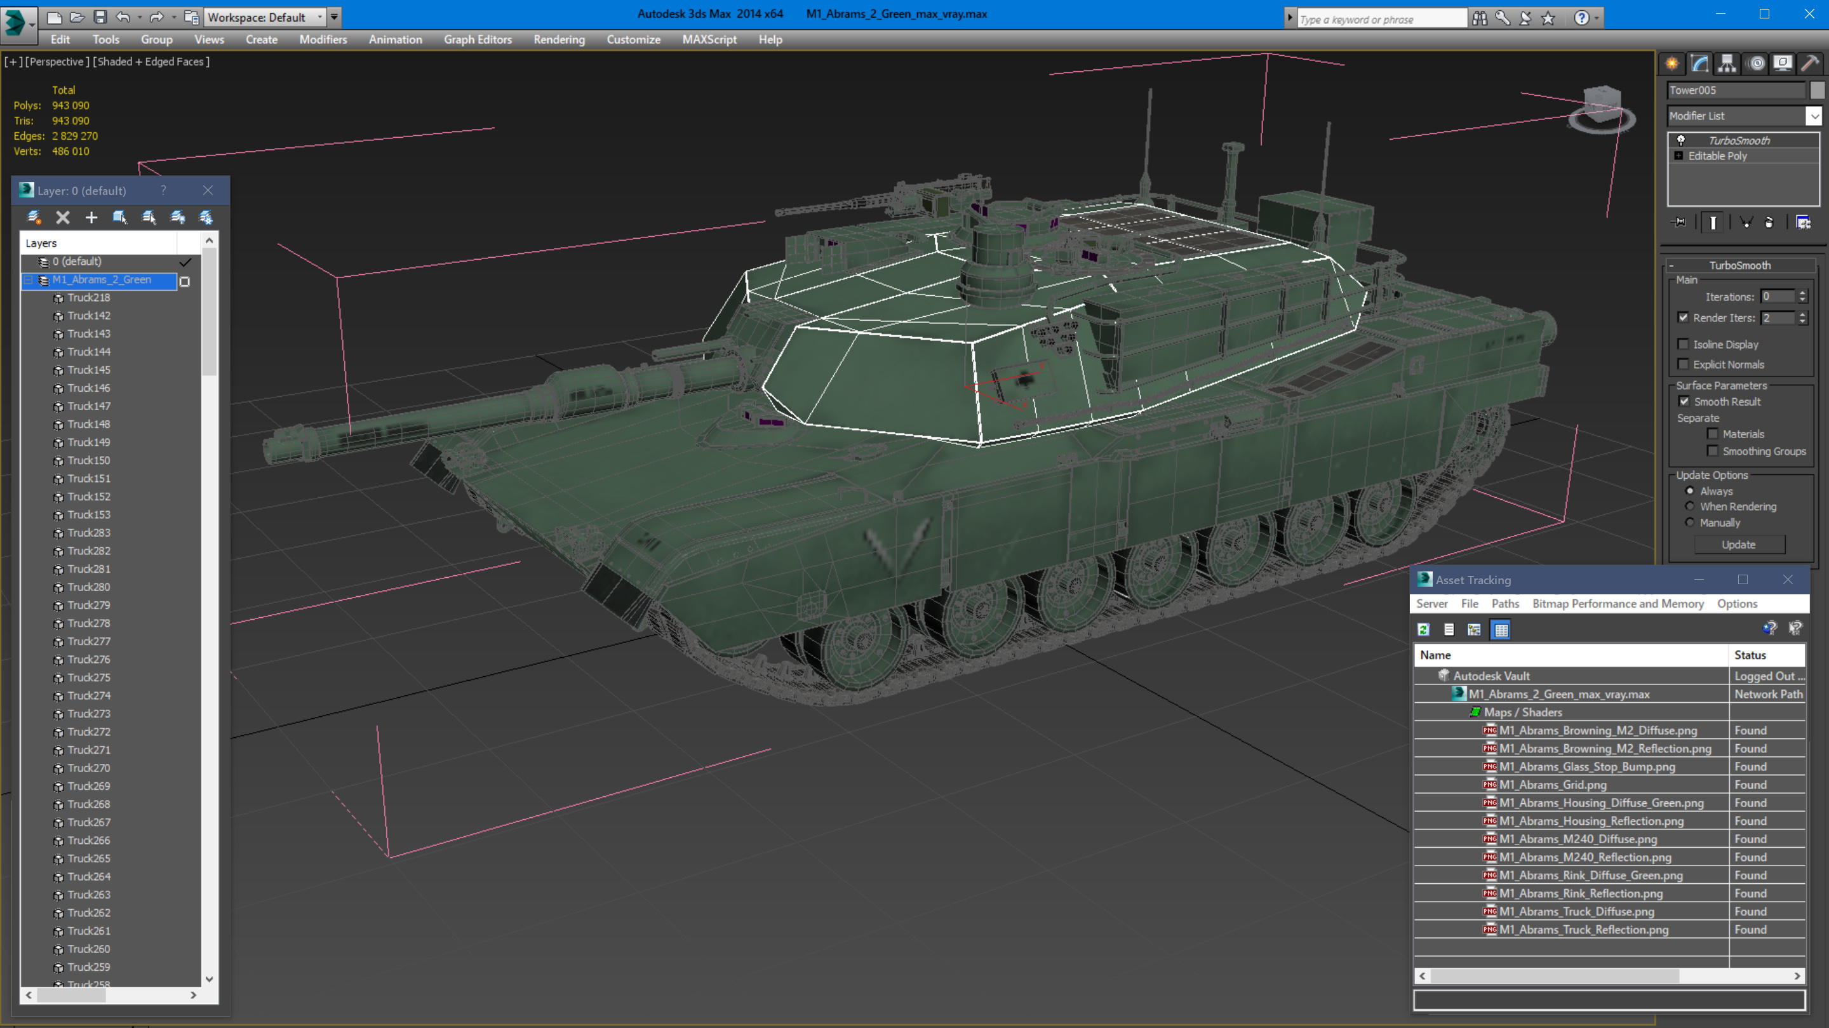Viewport: 1829px width, 1028px height.
Task: Select the Always update radio button
Action: click(x=1690, y=491)
